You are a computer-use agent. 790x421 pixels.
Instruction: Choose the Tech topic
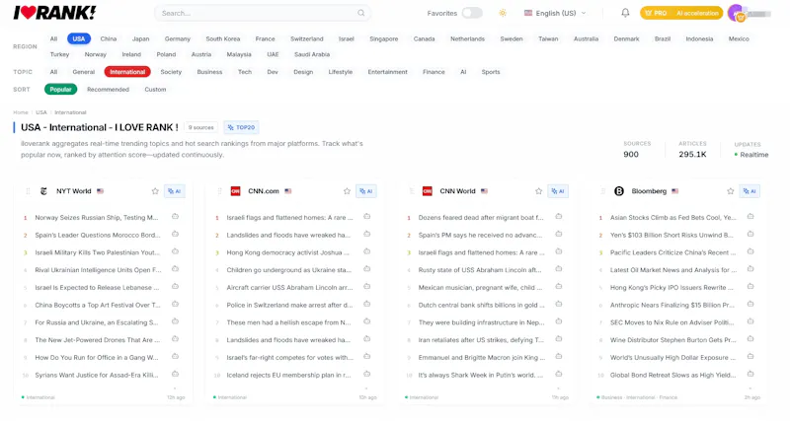click(244, 72)
